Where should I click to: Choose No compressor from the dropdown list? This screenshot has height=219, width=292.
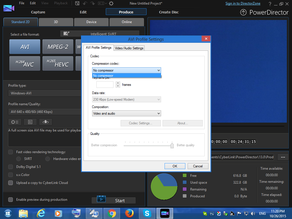[x=127, y=76]
